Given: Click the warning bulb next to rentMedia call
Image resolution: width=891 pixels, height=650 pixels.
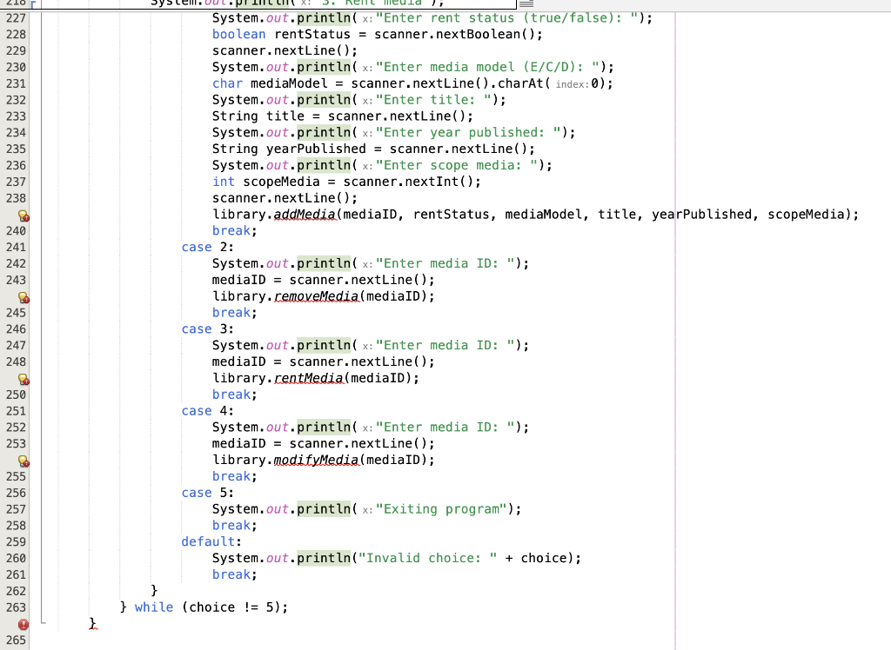Looking at the screenshot, I should point(23,378).
